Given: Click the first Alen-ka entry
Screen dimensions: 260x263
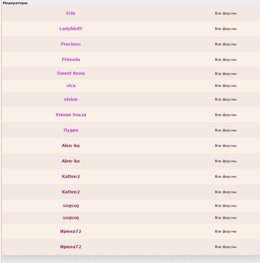Looking at the screenshot, I should [x=71, y=146].
